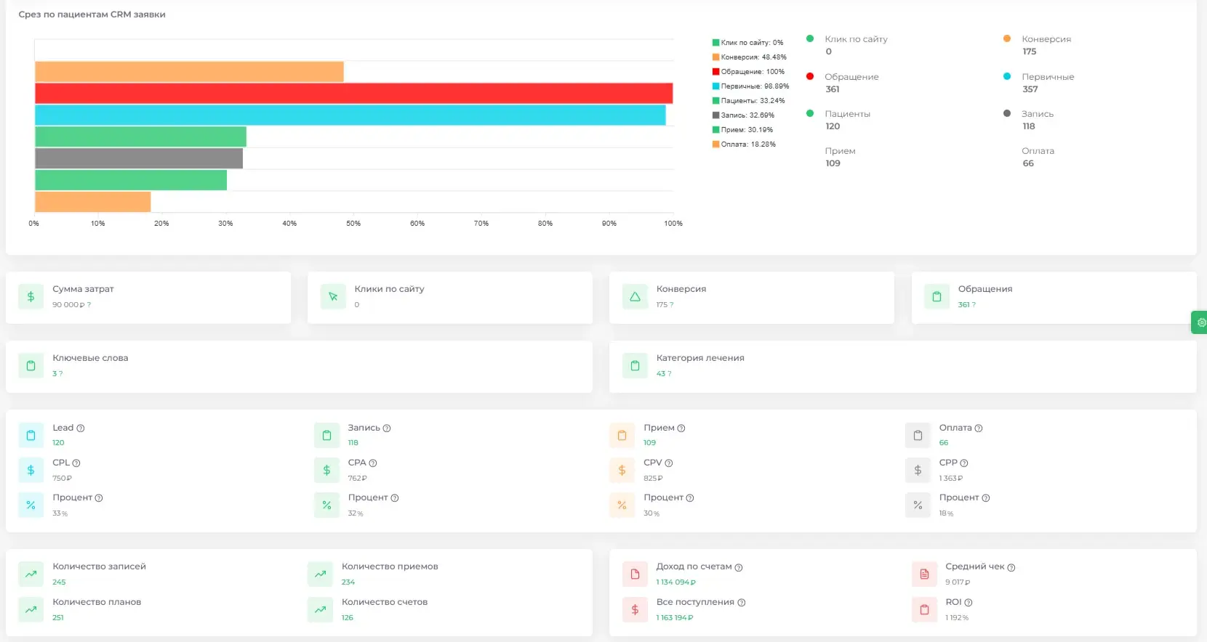The height and width of the screenshot is (642, 1207).
Task: Click the gray clipboard icon beside Оплата
Action: [918, 435]
